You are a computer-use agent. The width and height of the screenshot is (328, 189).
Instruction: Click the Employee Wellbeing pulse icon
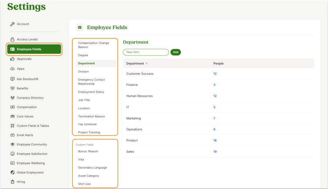click(13, 163)
